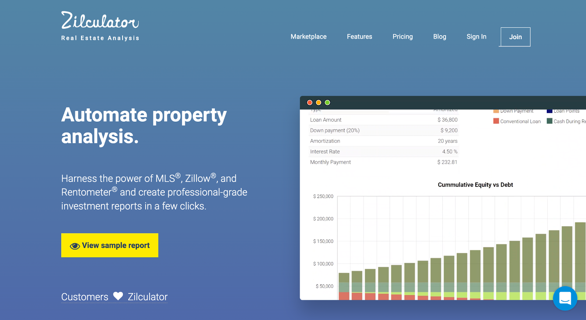Image resolution: width=586 pixels, height=320 pixels.
Task: Click the $ 250,000 axis label
Action: coord(323,196)
